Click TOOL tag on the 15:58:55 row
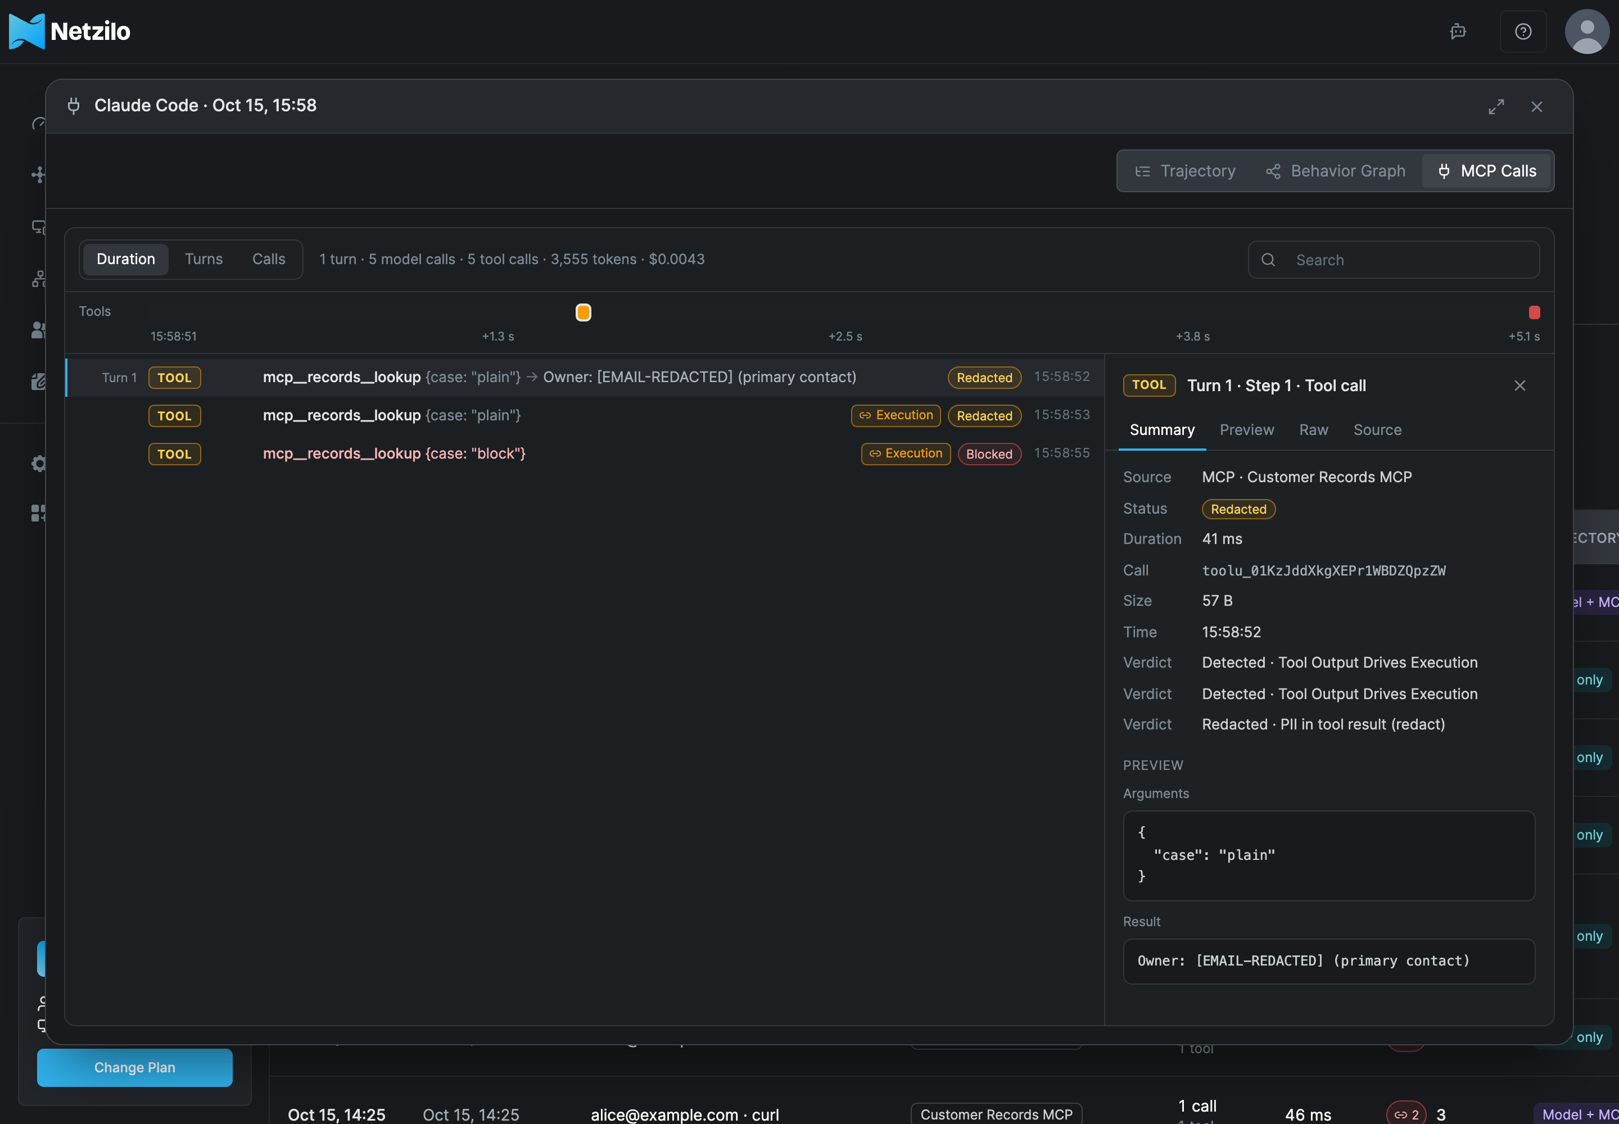 point(174,454)
